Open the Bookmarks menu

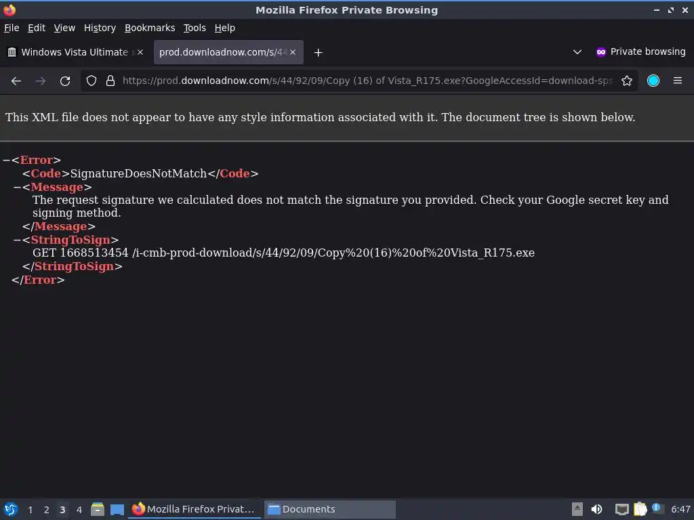[150, 28]
